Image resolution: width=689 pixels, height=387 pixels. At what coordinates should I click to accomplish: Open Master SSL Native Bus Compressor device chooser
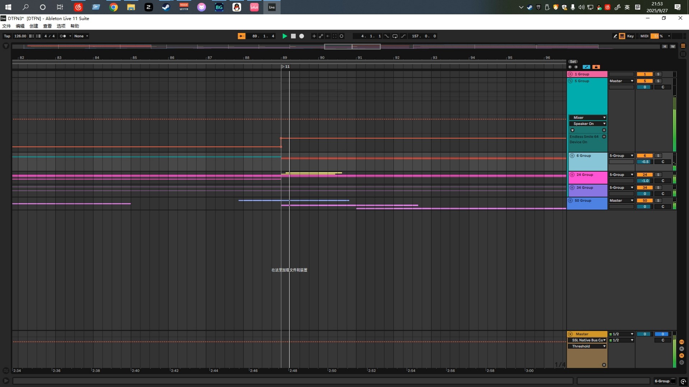pyautogui.click(x=587, y=340)
